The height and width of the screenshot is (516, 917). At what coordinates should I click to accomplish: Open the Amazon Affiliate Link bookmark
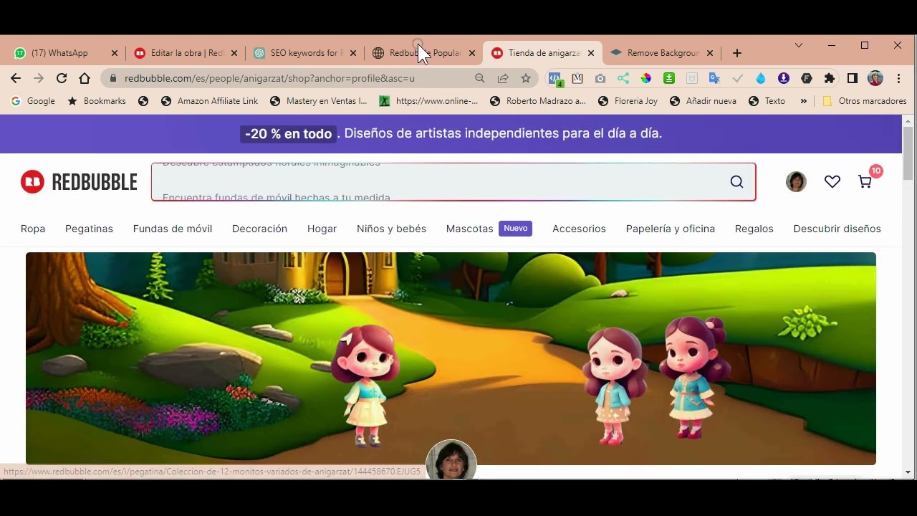[x=209, y=101]
